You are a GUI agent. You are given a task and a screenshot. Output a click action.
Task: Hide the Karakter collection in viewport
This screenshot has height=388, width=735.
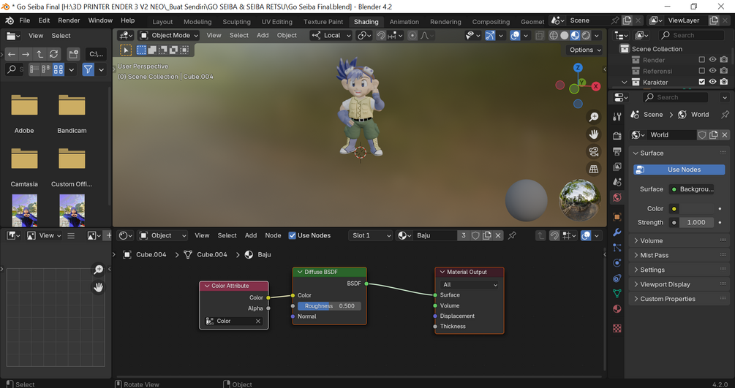coord(712,82)
